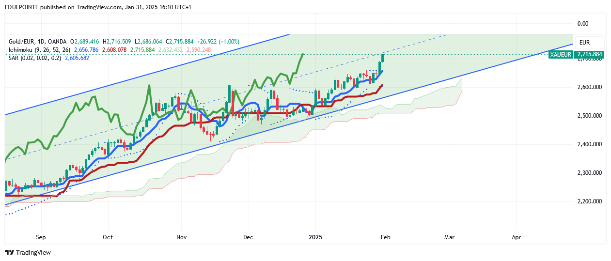Select the Gold/EUR, 1D, OANDA legend title
Image resolution: width=611 pixels, height=261 pixels.
(x=38, y=42)
